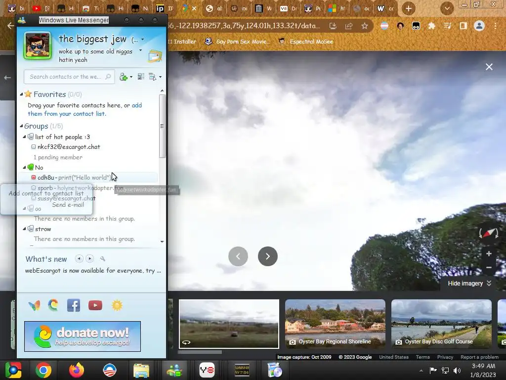Open the Chrome side panel icon
The image size is (506, 380).
pos(464,26)
